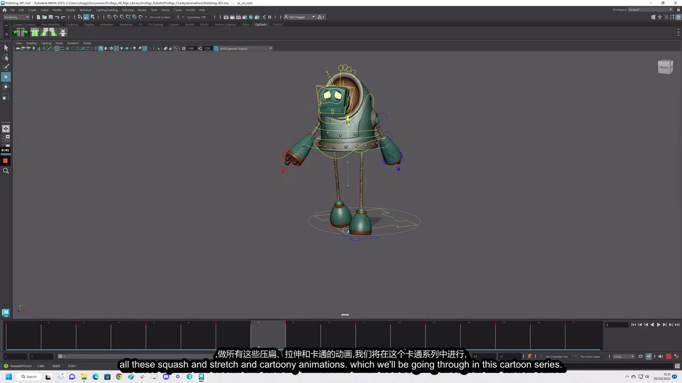Open the viewport Panels menu
This screenshot has height=383, width=682.
tap(87, 43)
